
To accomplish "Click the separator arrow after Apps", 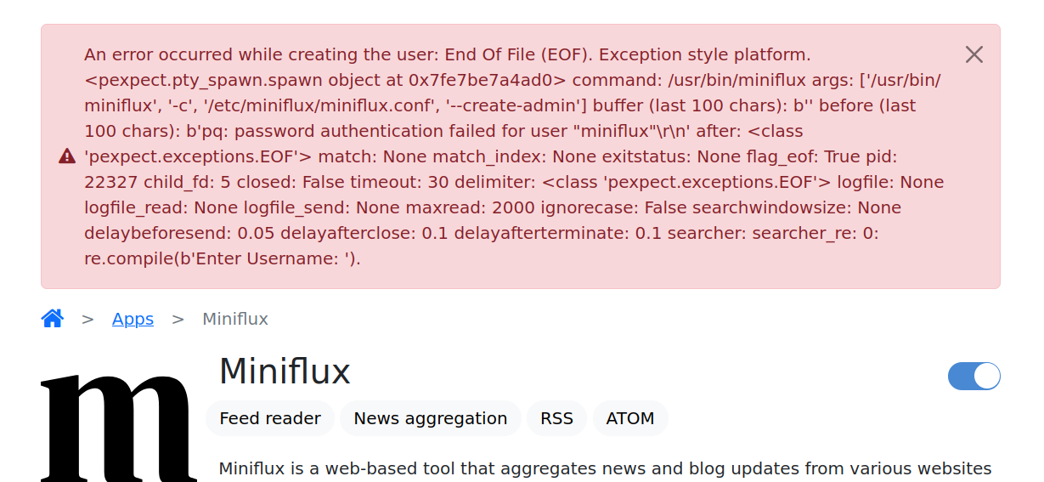I will pyautogui.click(x=178, y=319).
